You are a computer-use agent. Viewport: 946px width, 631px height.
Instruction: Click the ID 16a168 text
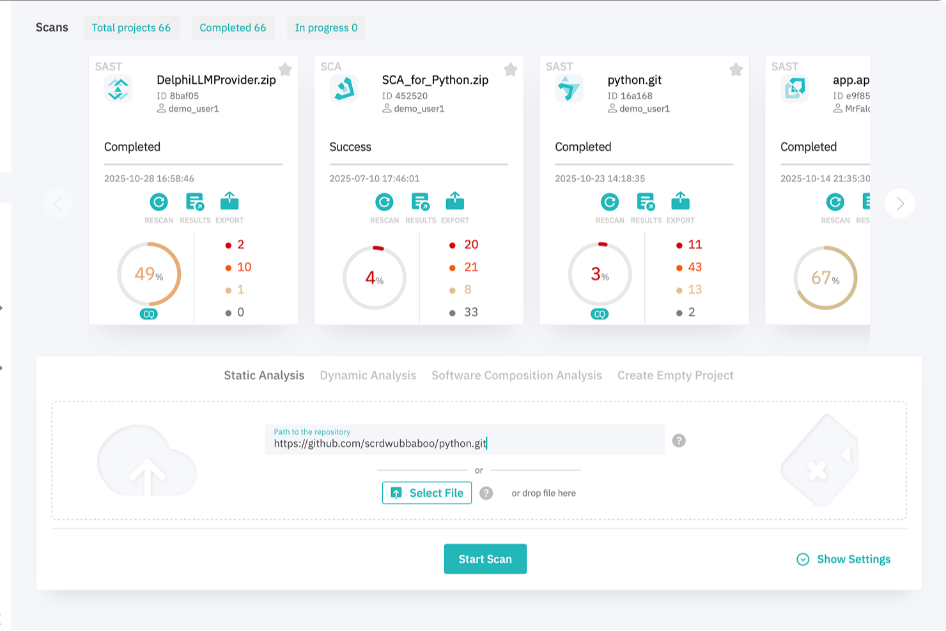point(630,96)
